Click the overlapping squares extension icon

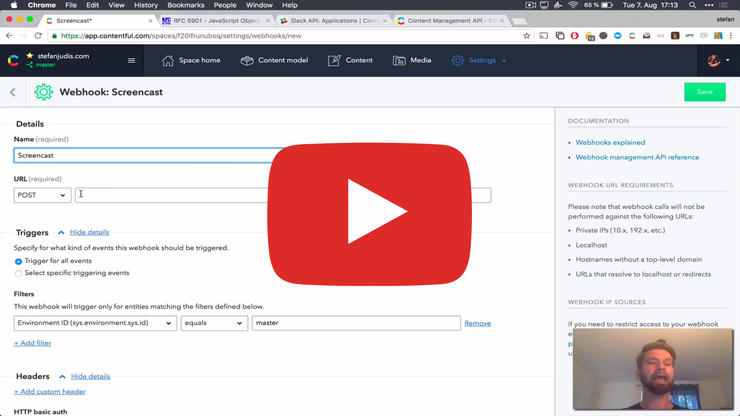(560, 36)
